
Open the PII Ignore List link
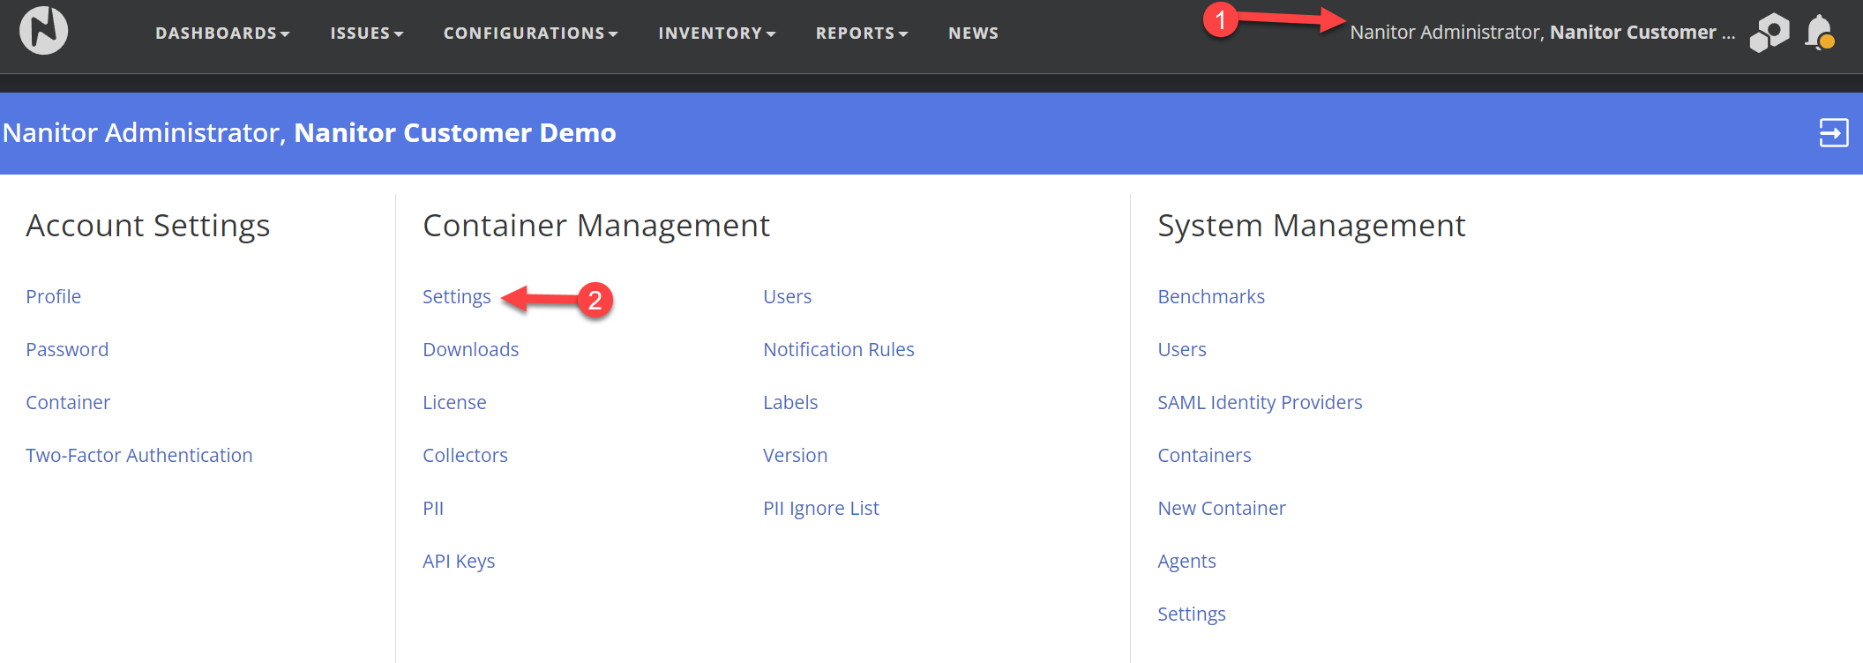click(820, 509)
